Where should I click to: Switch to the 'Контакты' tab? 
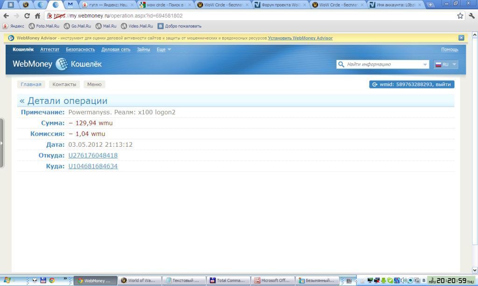pos(64,84)
